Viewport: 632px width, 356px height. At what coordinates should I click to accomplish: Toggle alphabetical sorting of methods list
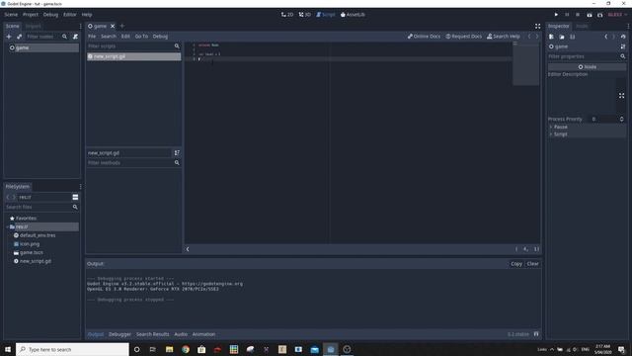(x=177, y=153)
